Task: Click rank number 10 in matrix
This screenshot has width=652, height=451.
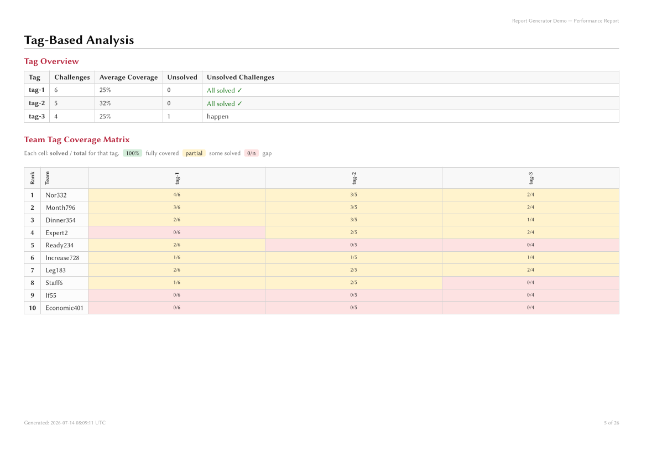Action: coord(33,308)
